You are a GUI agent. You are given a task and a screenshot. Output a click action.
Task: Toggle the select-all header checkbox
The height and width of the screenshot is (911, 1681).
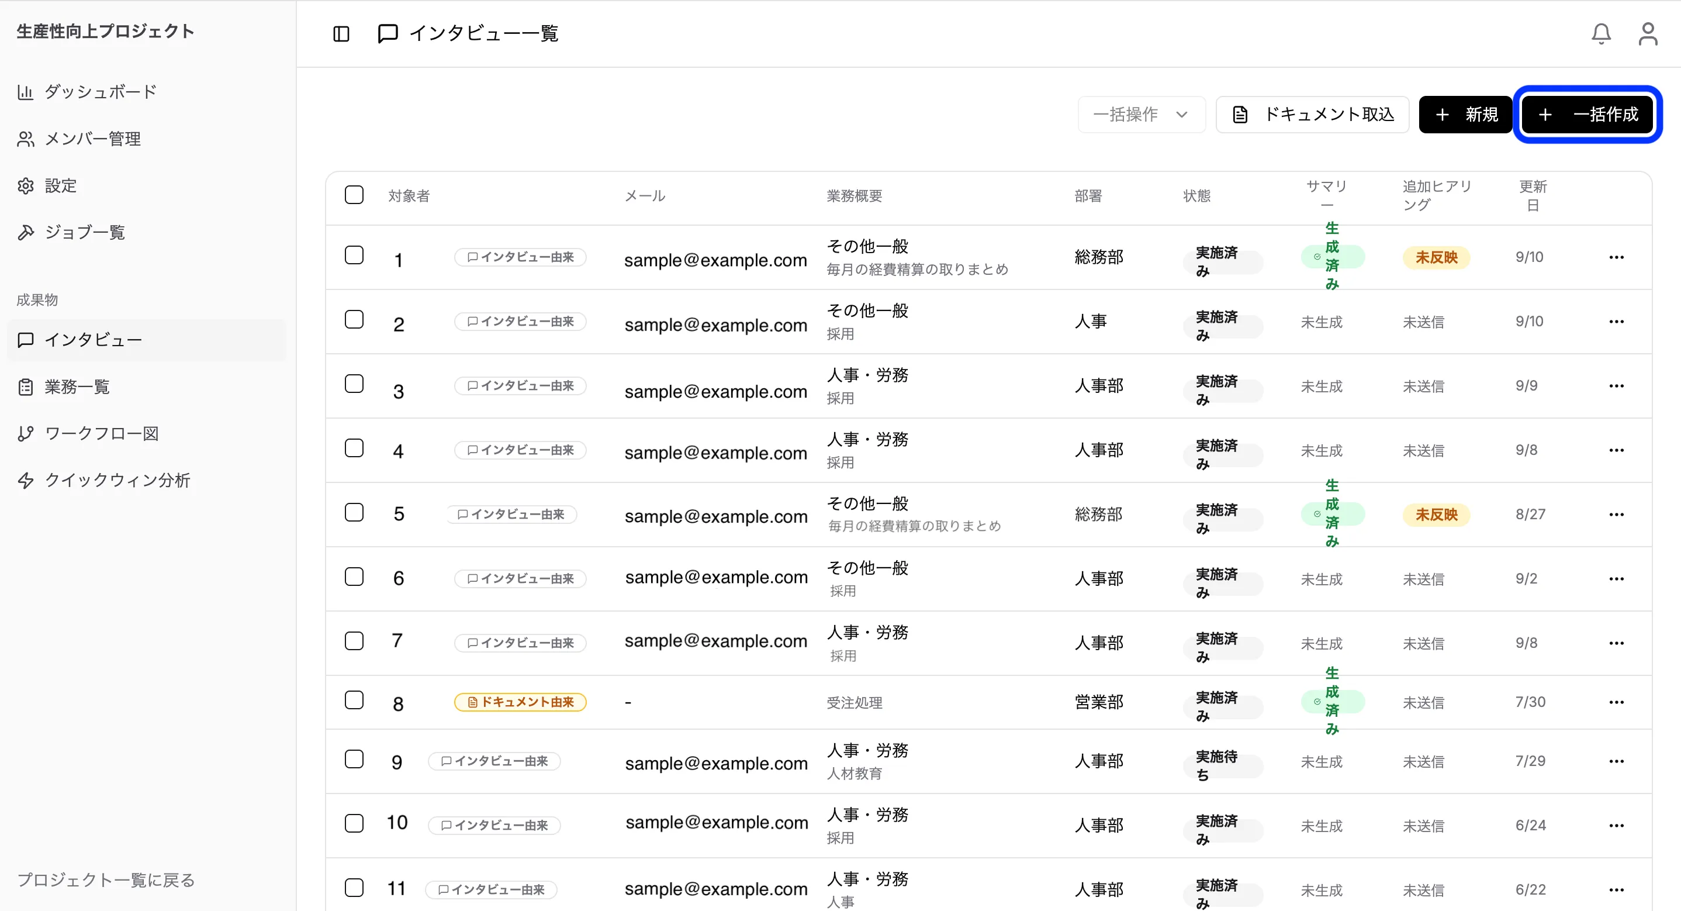tap(354, 195)
